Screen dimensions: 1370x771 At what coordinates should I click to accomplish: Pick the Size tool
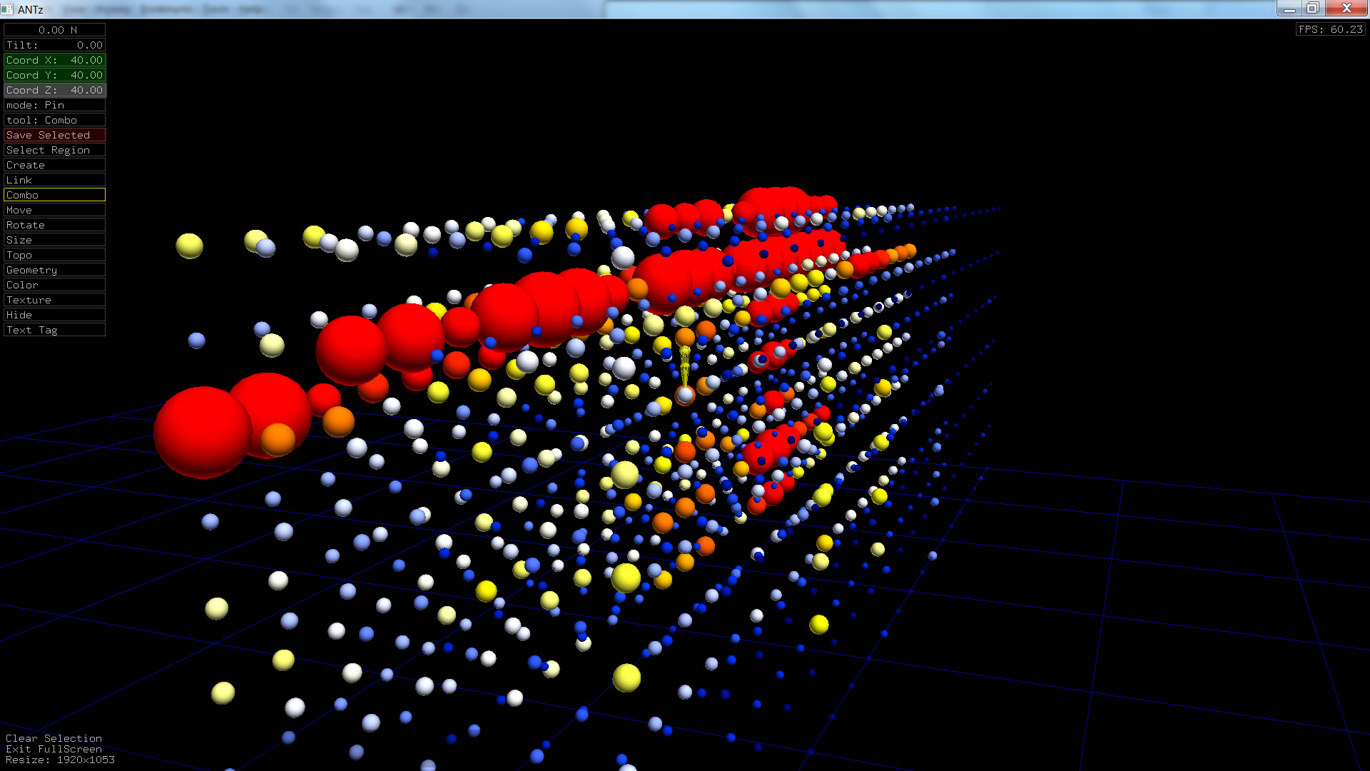click(54, 240)
